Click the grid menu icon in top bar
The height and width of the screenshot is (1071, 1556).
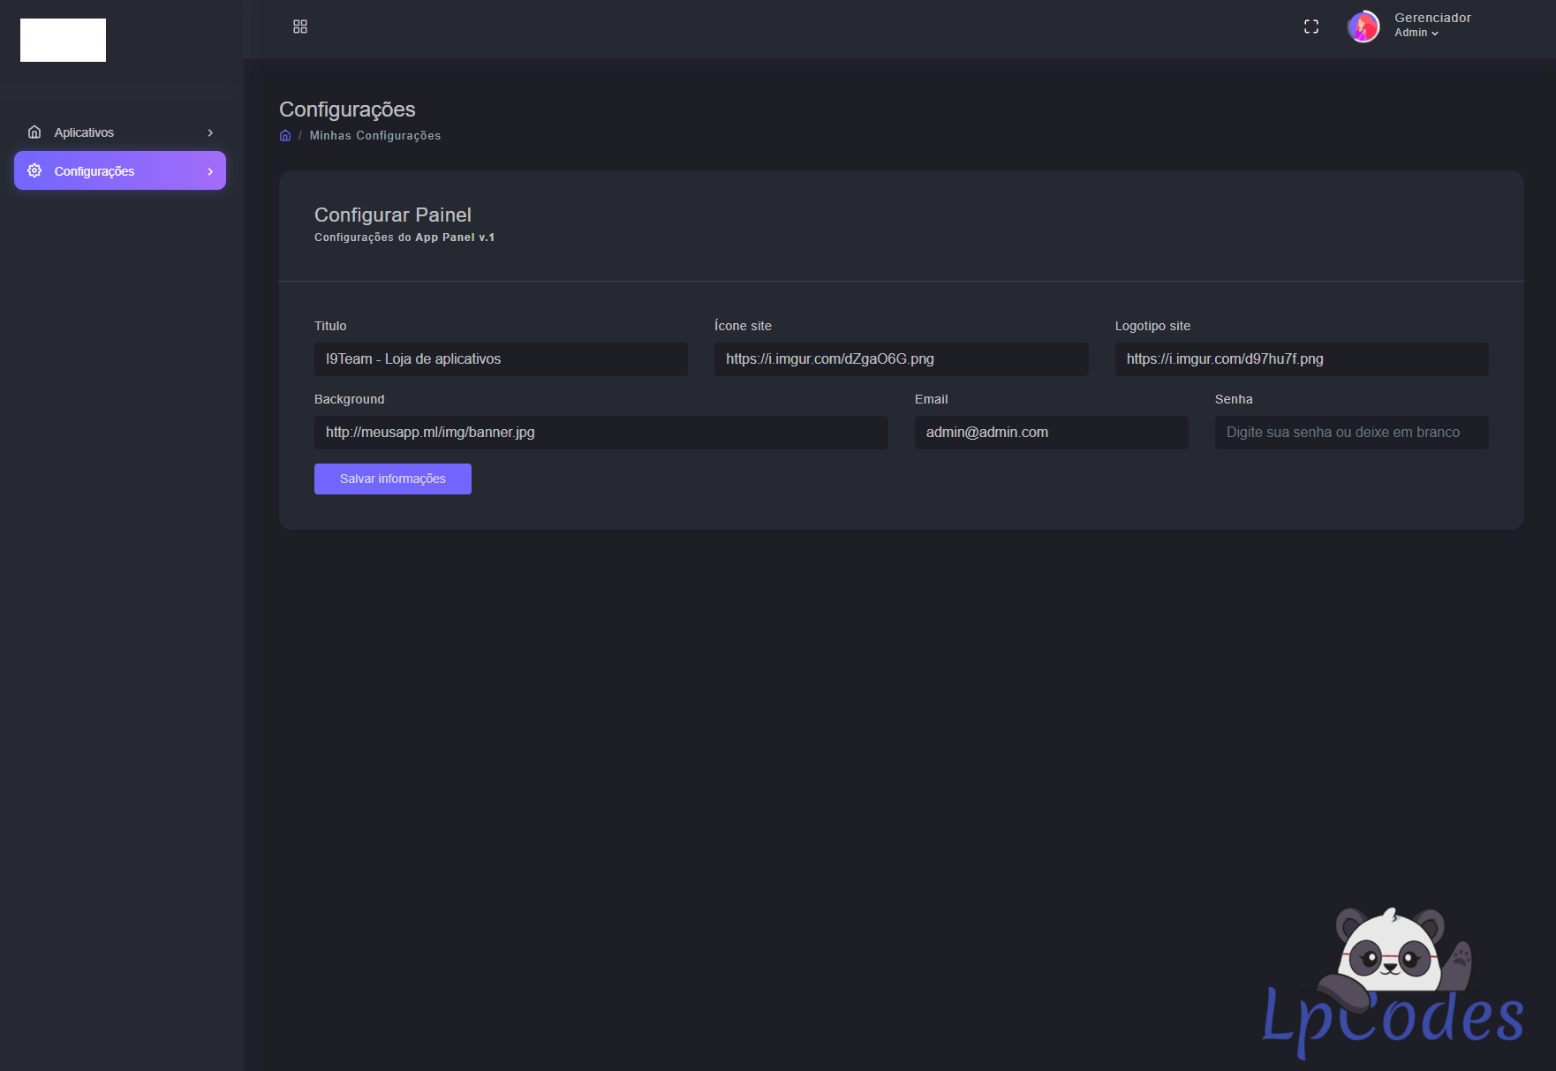[x=300, y=27]
